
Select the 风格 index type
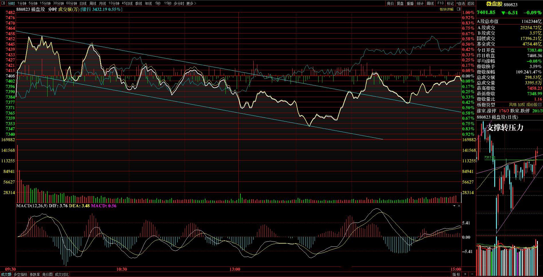(513, 105)
